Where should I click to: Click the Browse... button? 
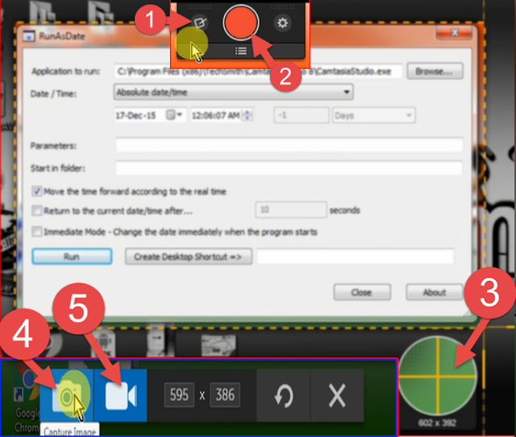click(x=435, y=71)
